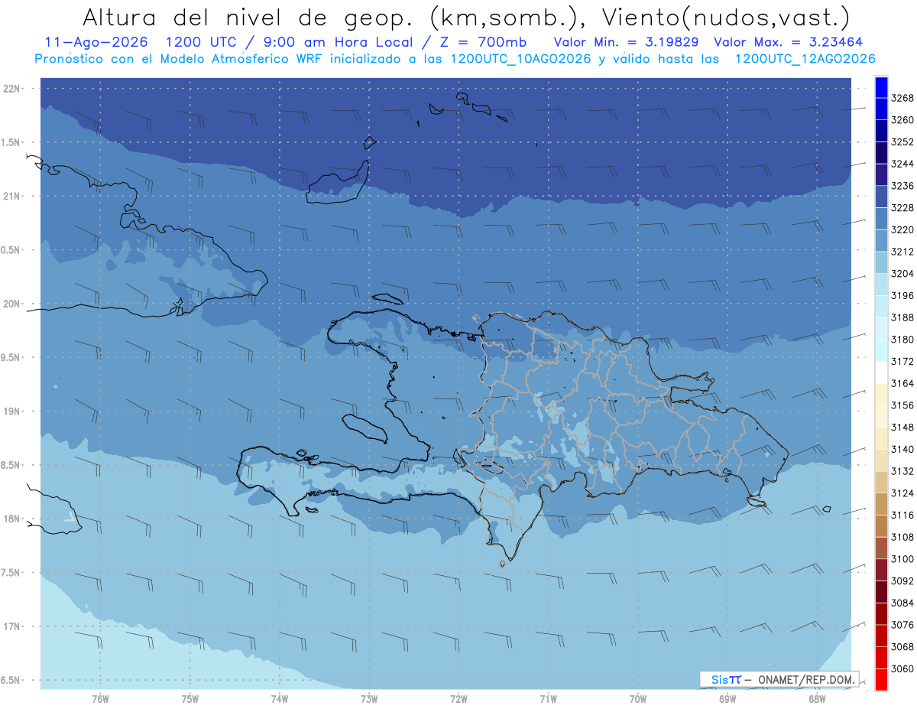Click the colorbar label 3060
The width and height of the screenshot is (917, 709).
tap(902, 668)
